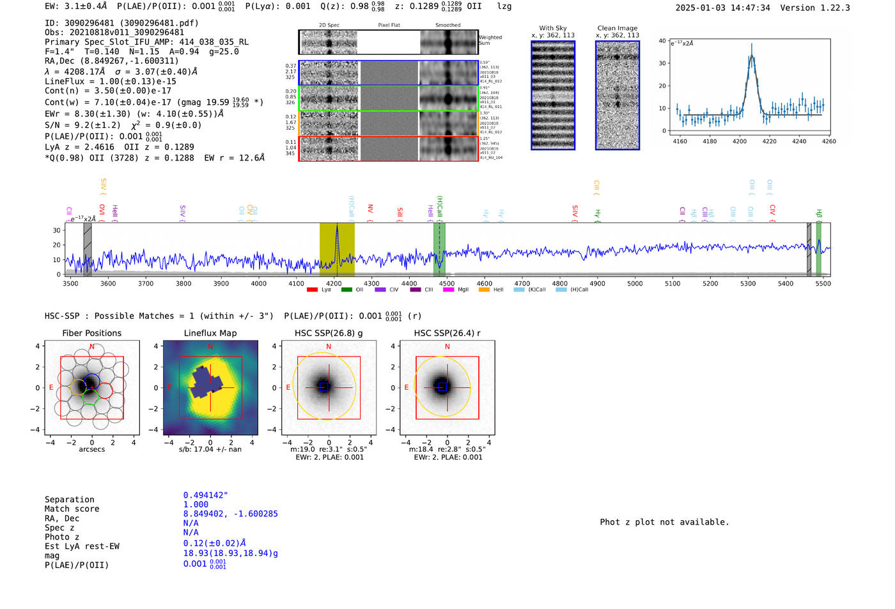Click the orange HeII legend swatch
895x609 pixels.
pyautogui.click(x=484, y=289)
